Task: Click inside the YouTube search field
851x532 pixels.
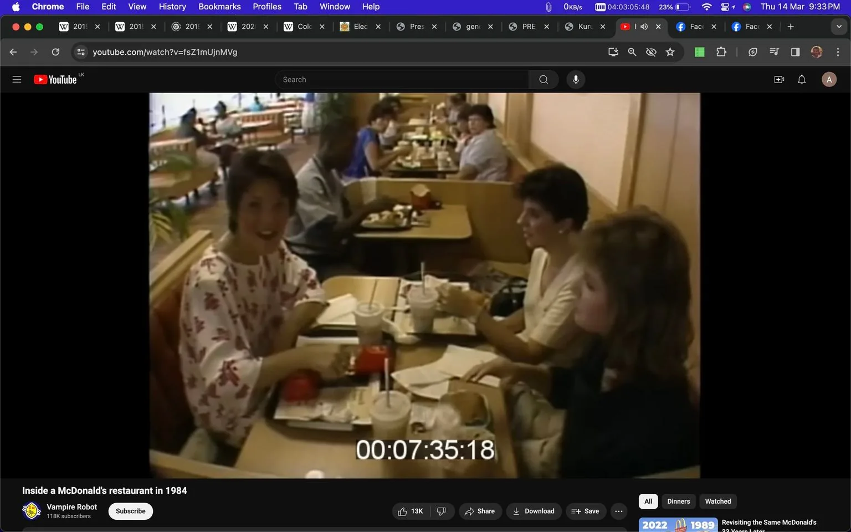Action: pos(401,79)
